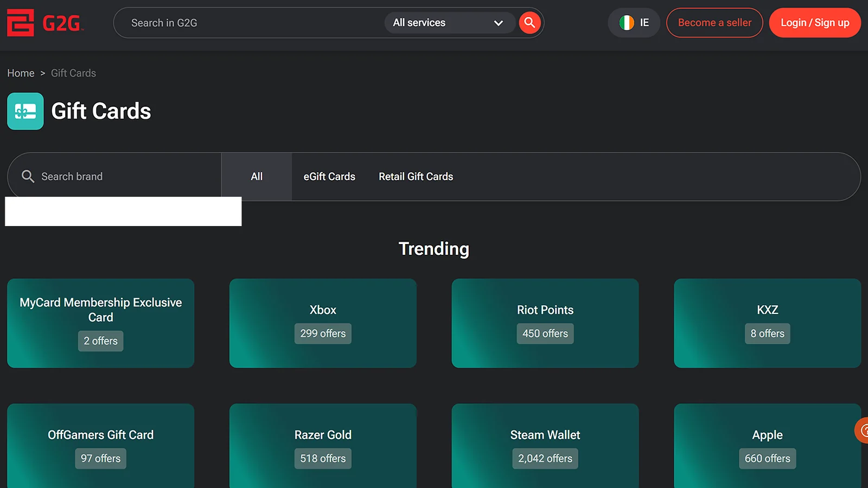Switch to the Retail Gift Cards tab
Viewport: 868px width, 488px height.
[416, 177]
